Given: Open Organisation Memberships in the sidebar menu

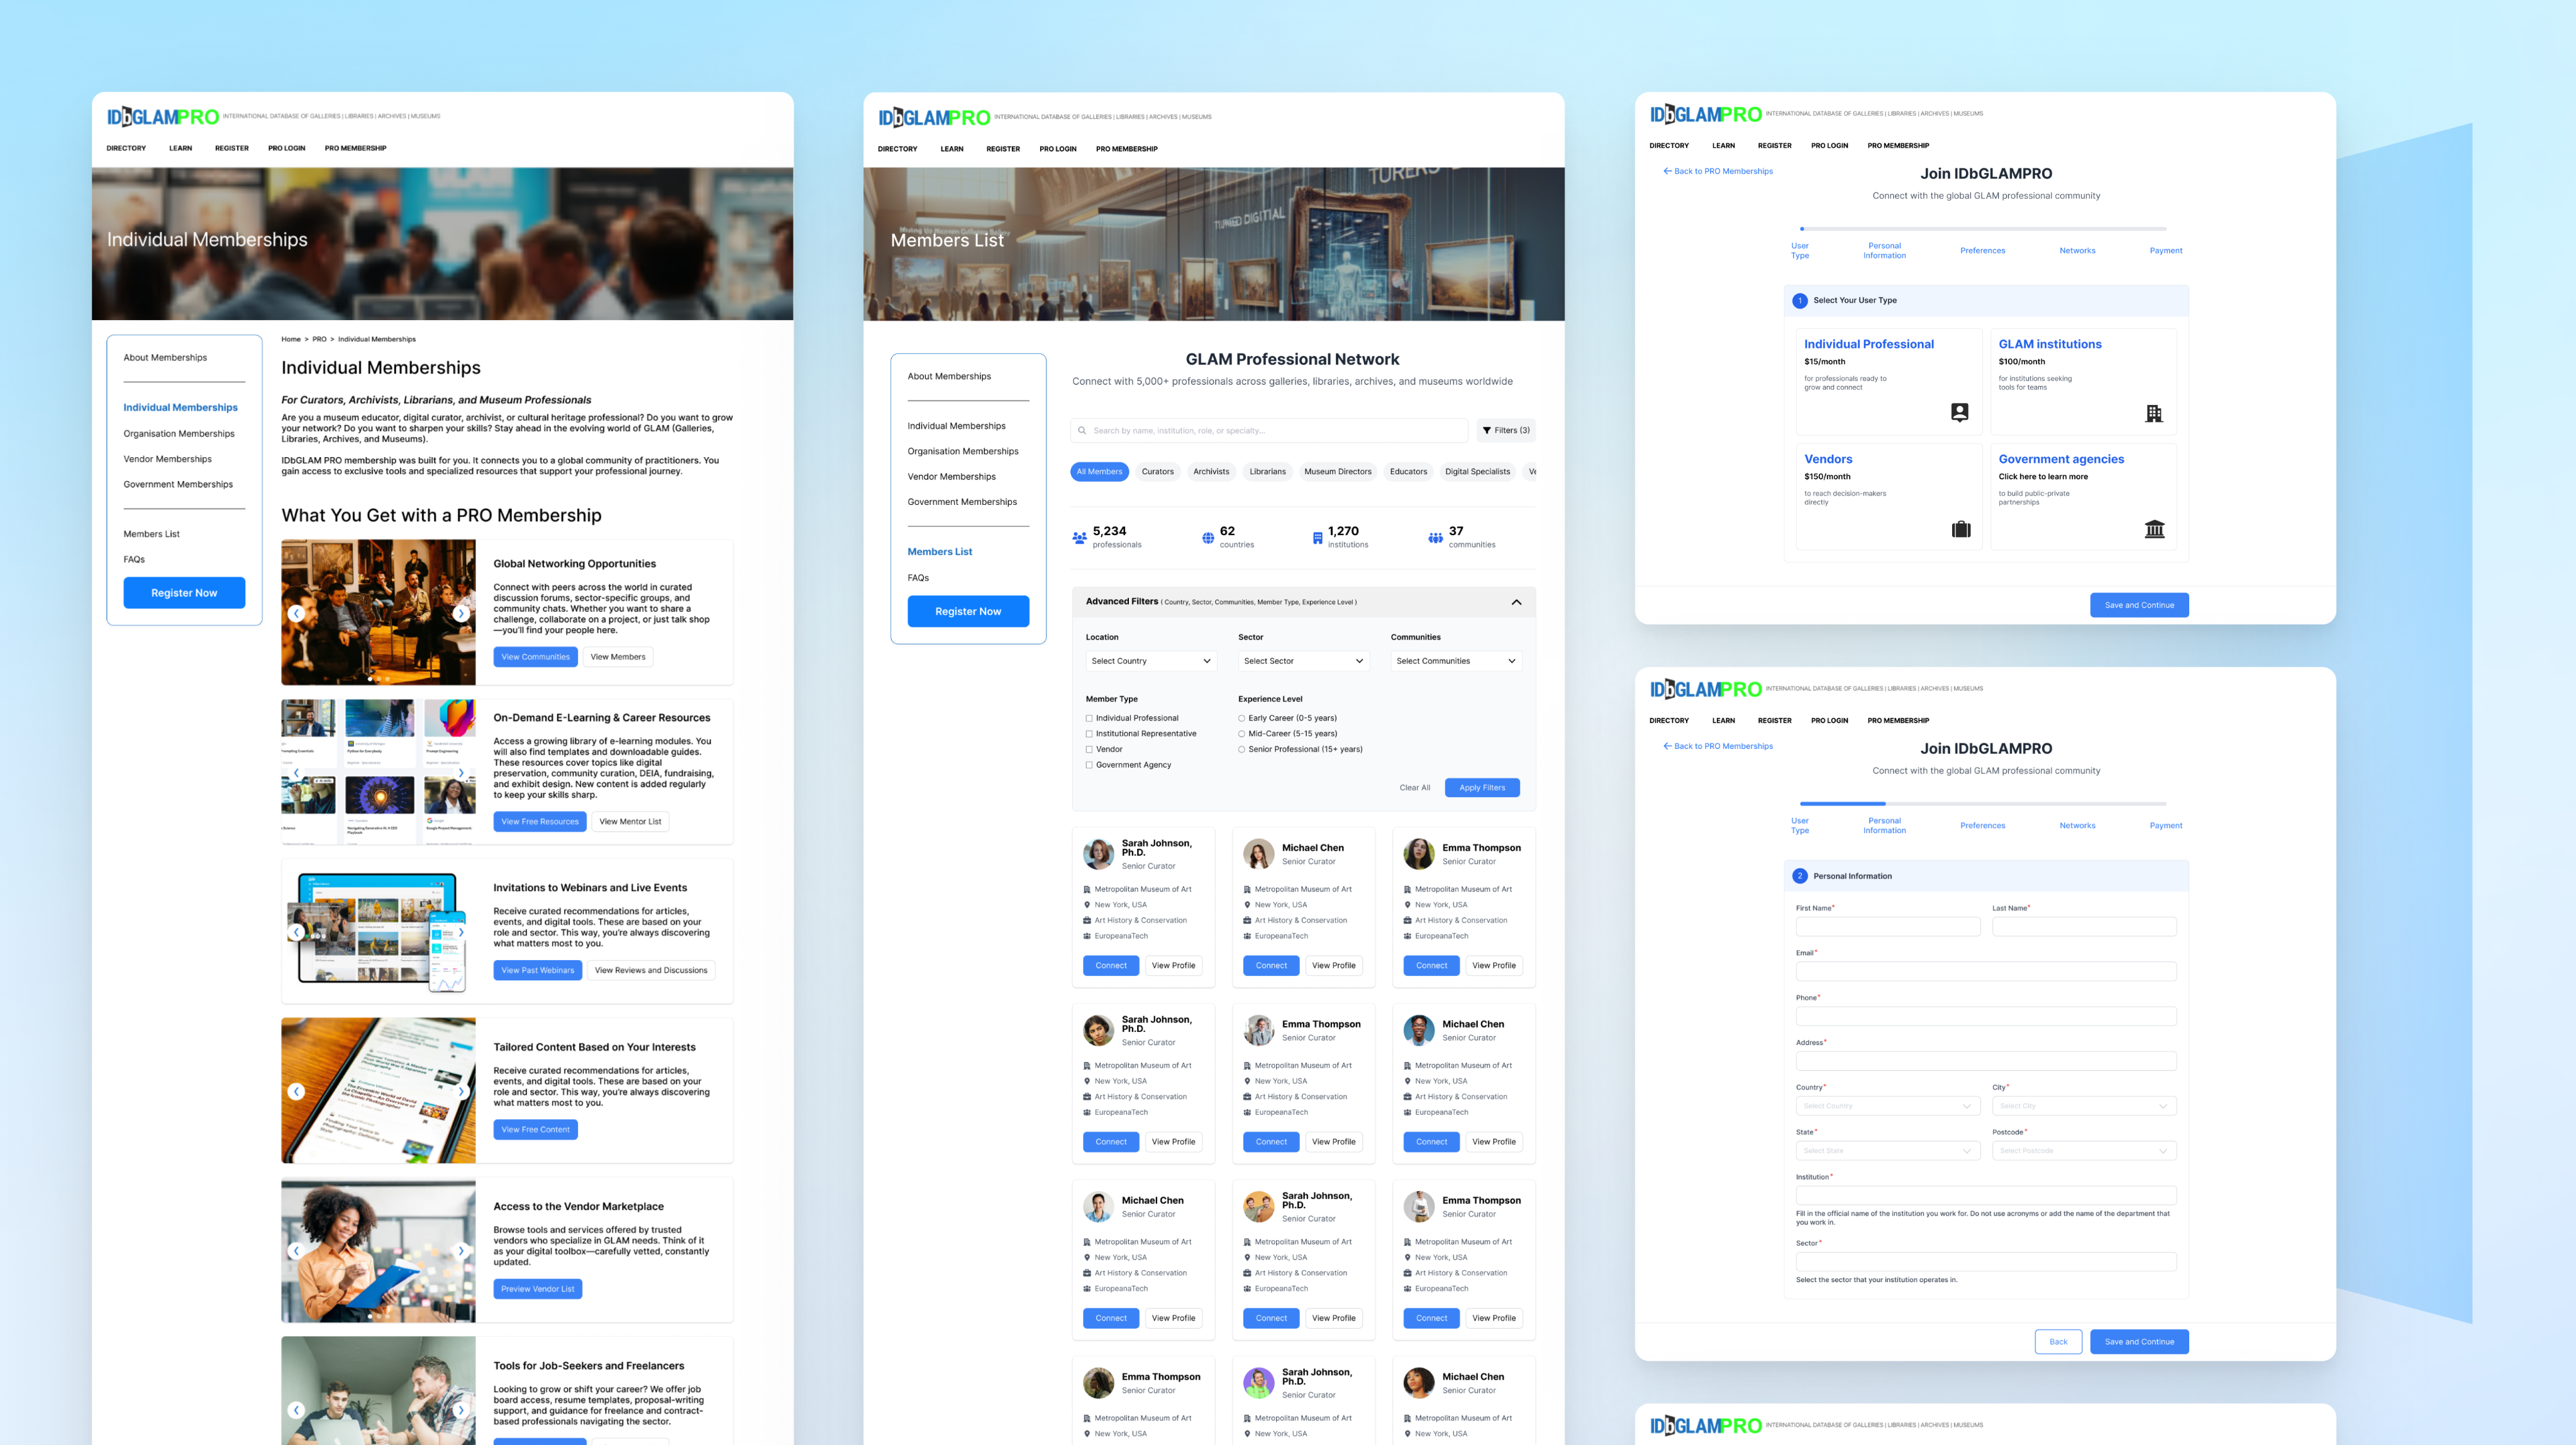Looking at the screenshot, I should (179, 434).
